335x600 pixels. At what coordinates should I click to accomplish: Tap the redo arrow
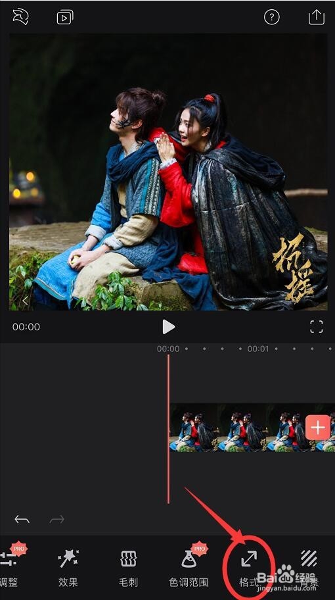coord(57,519)
